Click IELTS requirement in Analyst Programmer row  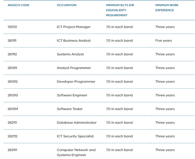coord(119,68)
